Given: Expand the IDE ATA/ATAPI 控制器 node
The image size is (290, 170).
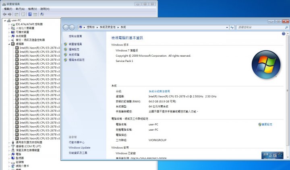Looking at the screenshot, I should [9, 24].
